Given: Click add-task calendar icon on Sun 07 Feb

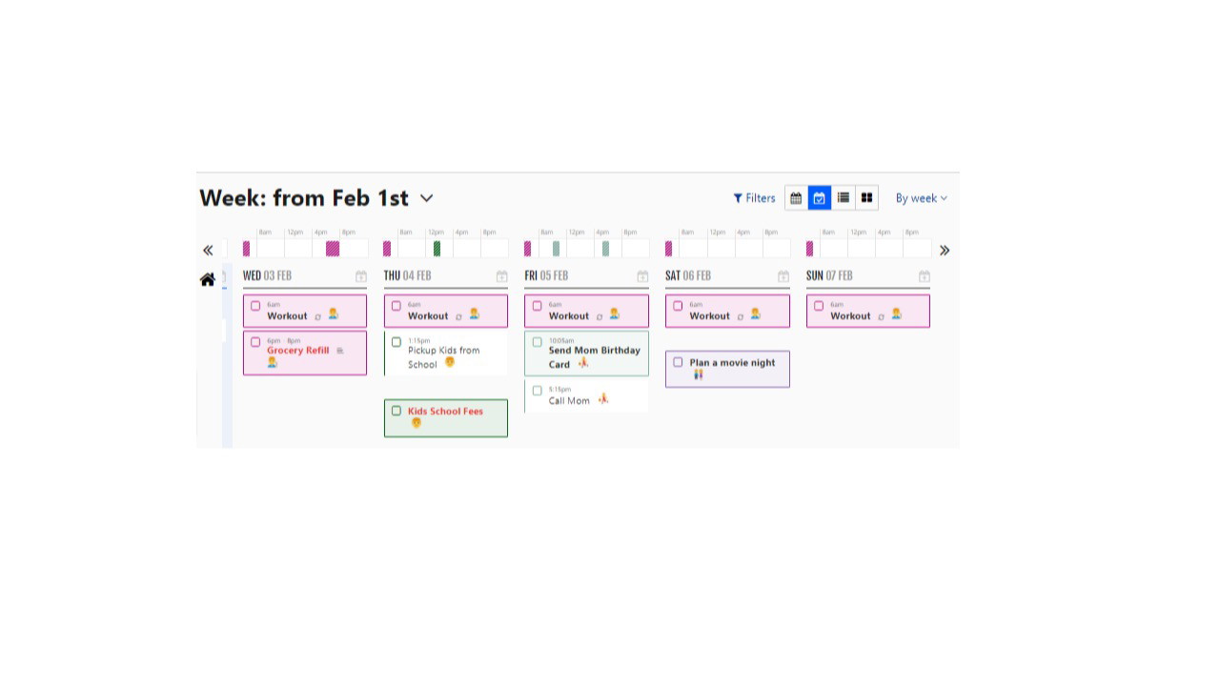Looking at the screenshot, I should [924, 276].
